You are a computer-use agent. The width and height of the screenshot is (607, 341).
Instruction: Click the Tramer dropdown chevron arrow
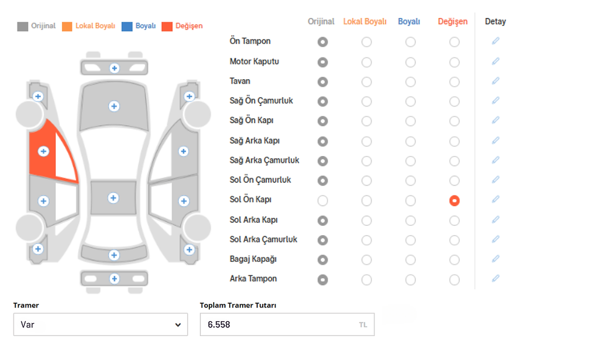tap(179, 324)
